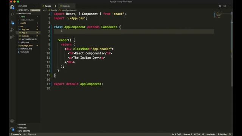Click the Open Changes icon in editor toolbar
Screen dimensions: 242x136
220,6
